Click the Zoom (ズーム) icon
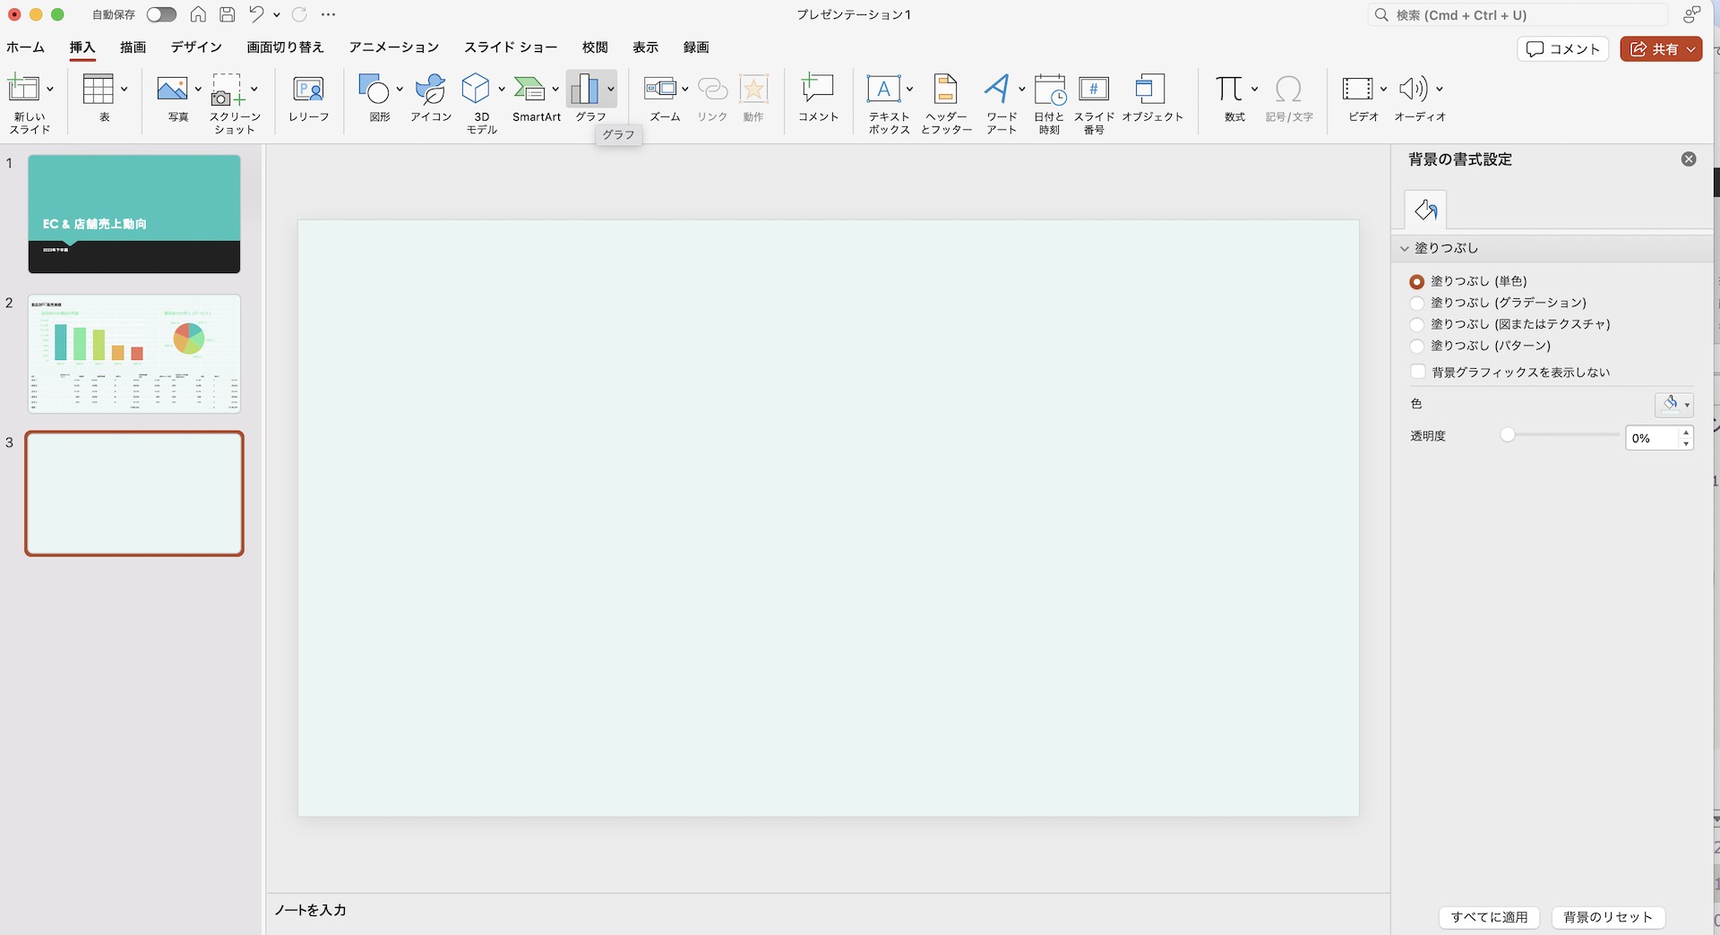The image size is (1720, 935). pyautogui.click(x=660, y=89)
